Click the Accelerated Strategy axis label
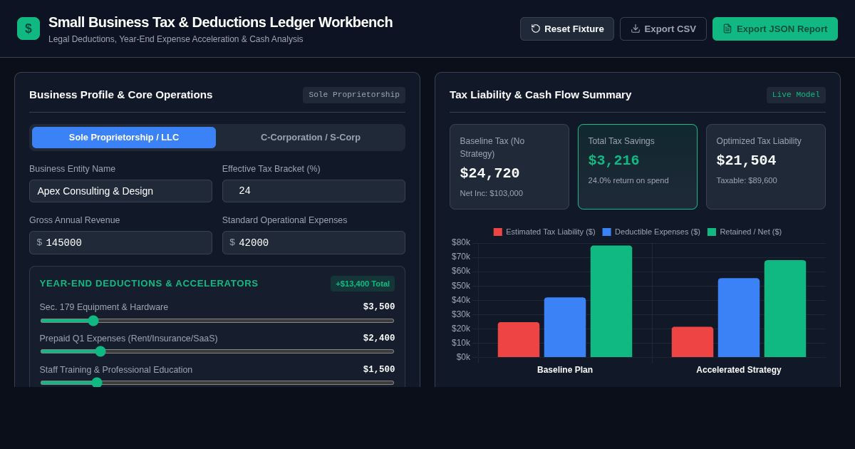 tap(739, 370)
